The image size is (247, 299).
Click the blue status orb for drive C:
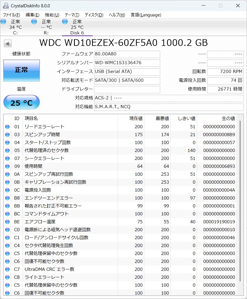(x=3, y=21)
